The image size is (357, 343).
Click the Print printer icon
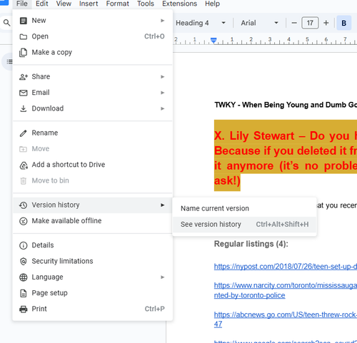point(23,309)
